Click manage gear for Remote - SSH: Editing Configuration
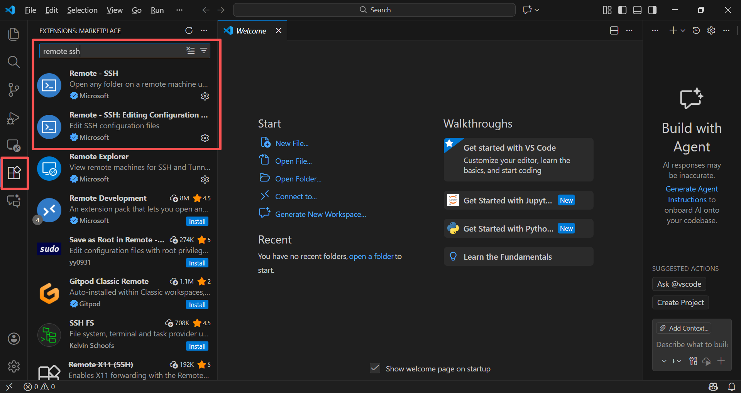The image size is (741, 393). click(x=205, y=138)
